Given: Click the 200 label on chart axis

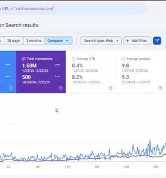Looking at the screenshot, I should tap(127, 167).
